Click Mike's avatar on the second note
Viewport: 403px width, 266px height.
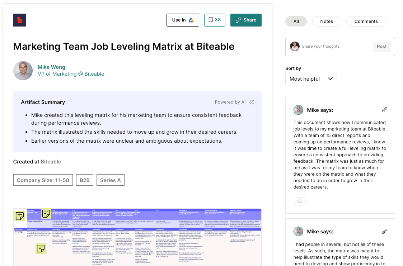[x=299, y=231]
